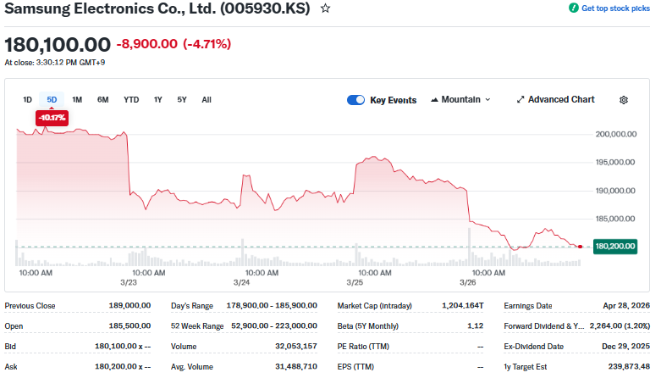Click the 195,000.00 y-axis label

615,162
